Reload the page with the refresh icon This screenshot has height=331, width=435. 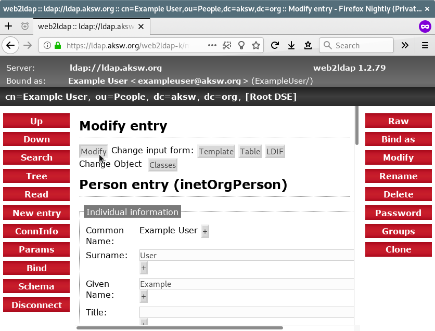click(x=275, y=45)
